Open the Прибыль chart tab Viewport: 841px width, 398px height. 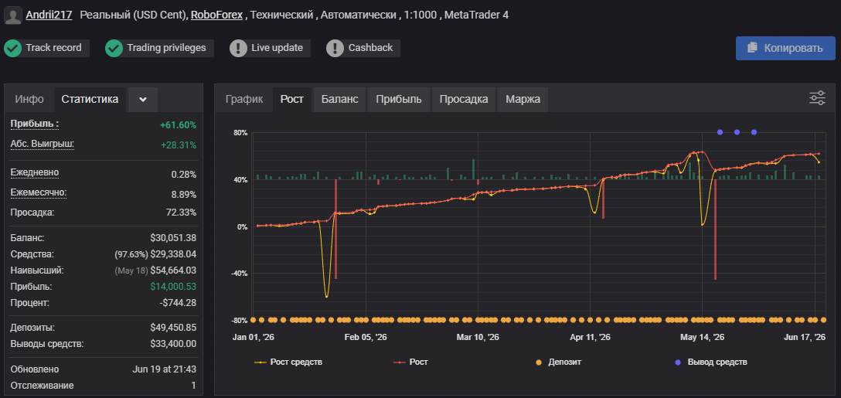pos(399,99)
